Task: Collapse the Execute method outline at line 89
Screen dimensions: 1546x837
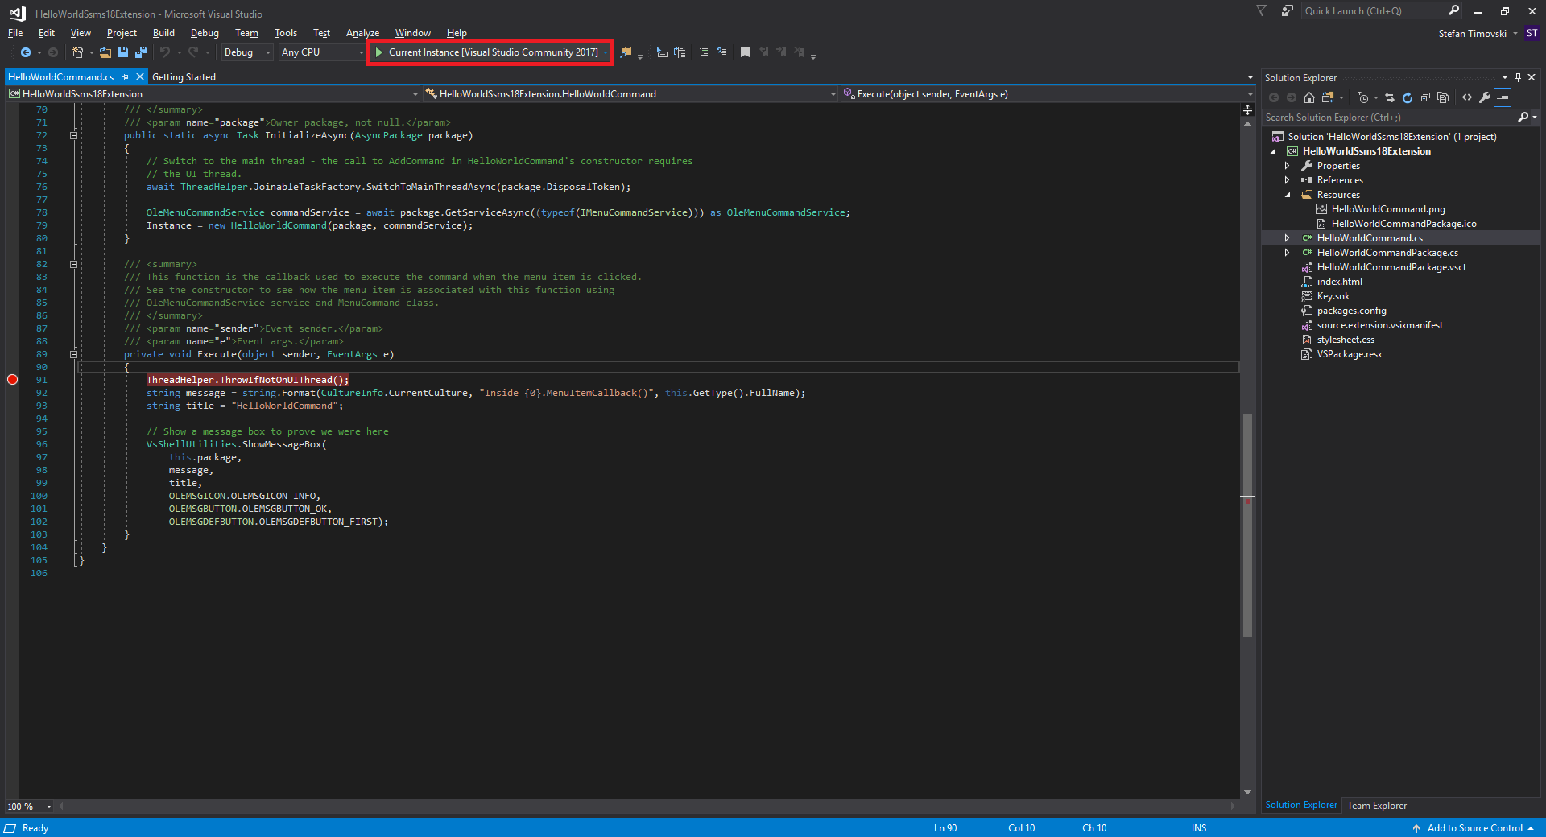Action: 73,354
